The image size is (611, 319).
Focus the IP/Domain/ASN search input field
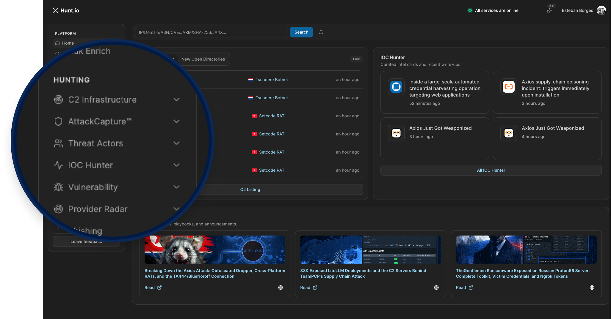click(211, 32)
